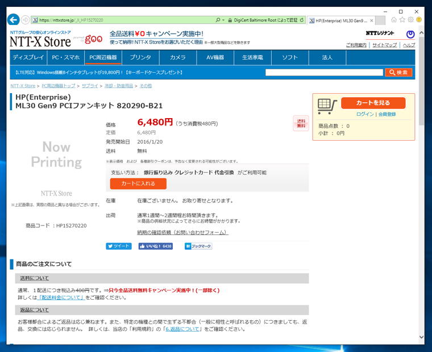The image size is (432, 352).
Task: Click the ツイート share button
Action: pyautogui.click(x=119, y=246)
